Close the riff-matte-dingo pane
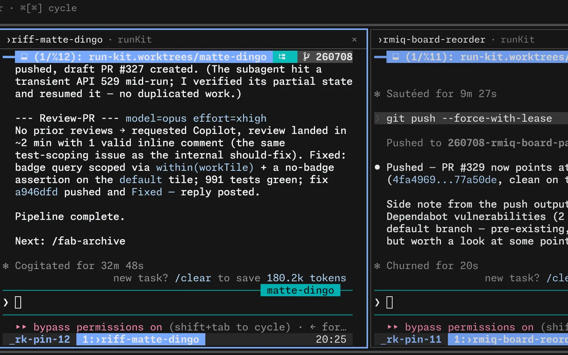568x355 pixels. 354,40
